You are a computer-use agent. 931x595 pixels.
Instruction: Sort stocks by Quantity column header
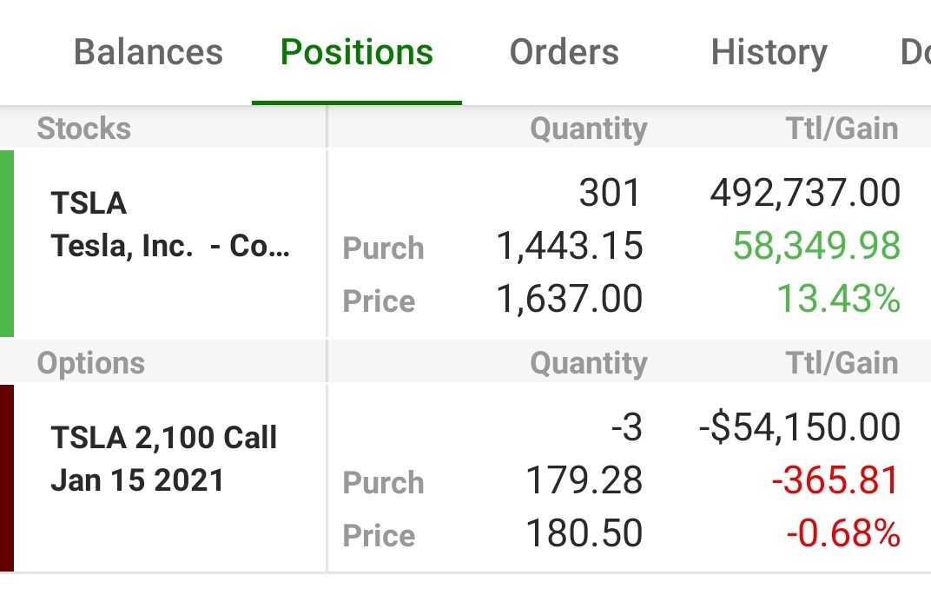(x=588, y=129)
